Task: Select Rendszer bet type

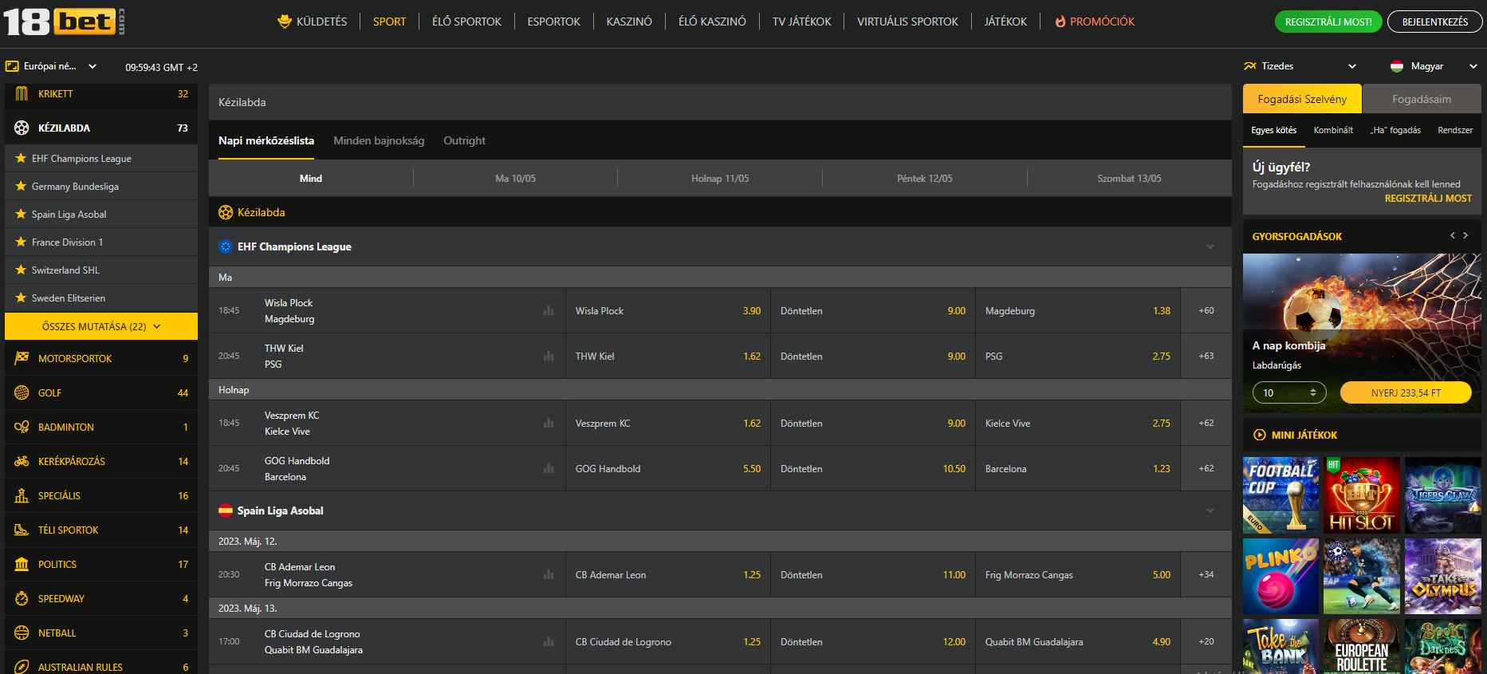Action: 1455,130
